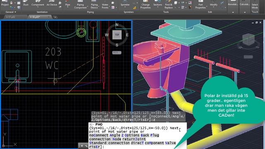Click the 203 room label text
This screenshot has height=149, width=265.
(53, 52)
